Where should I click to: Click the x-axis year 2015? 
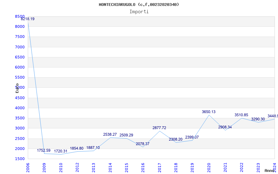pyautogui.click(x=126, y=168)
